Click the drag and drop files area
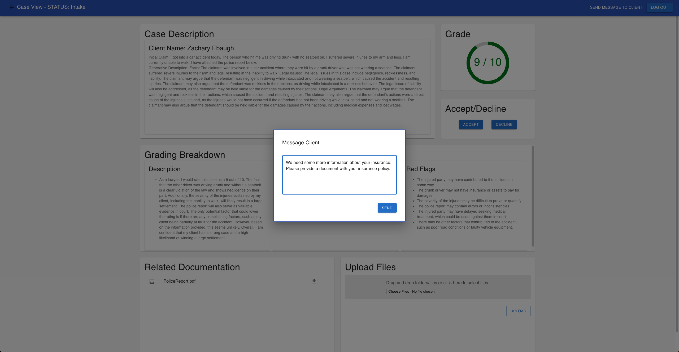679x352 pixels. tap(437, 283)
